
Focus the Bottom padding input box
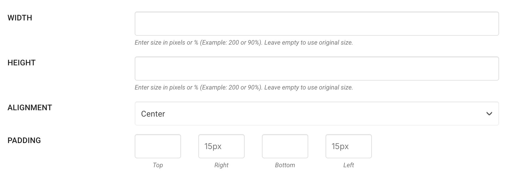coord(285,146)
